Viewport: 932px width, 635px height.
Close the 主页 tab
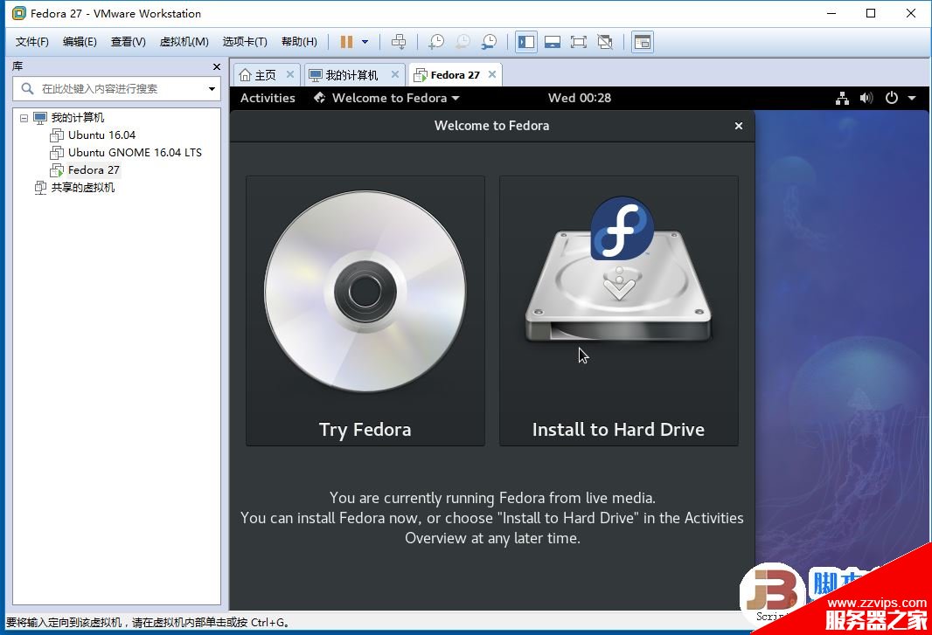[x=290, y=74]
